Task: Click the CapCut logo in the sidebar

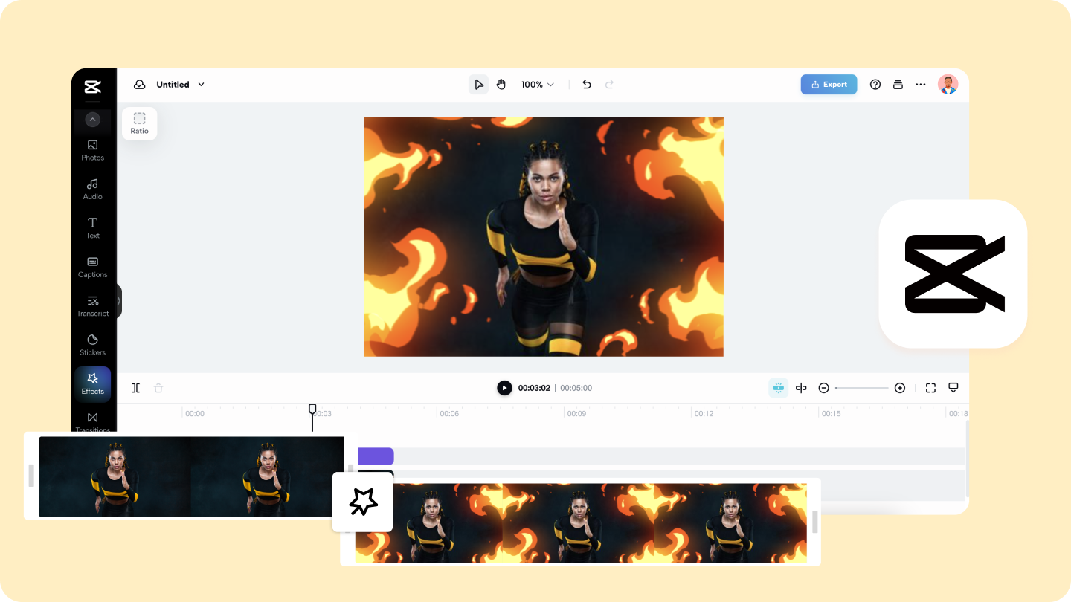Action: coord(92,87)
